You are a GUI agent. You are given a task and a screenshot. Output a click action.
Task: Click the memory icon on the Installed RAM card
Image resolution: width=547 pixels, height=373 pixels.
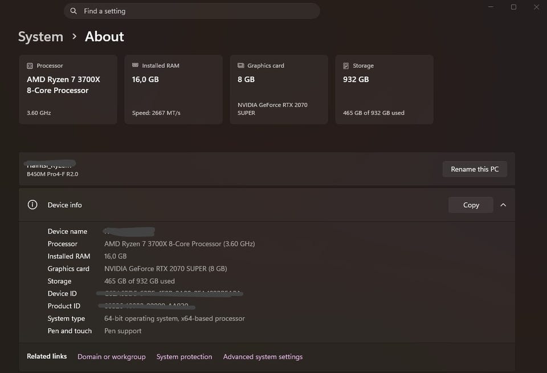click(x=136, y=65)
